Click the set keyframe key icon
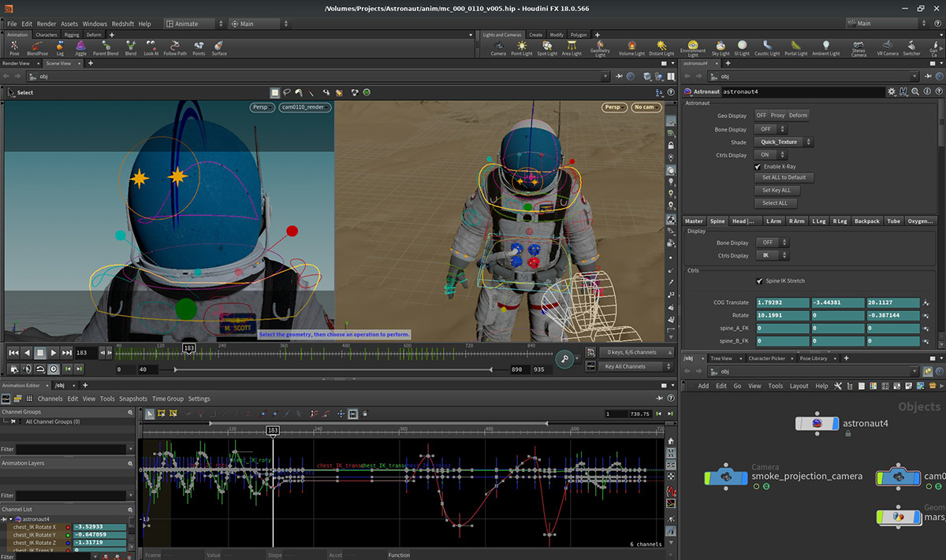The width and height of the screenshot is (946, 560). (x=564, y=359)
